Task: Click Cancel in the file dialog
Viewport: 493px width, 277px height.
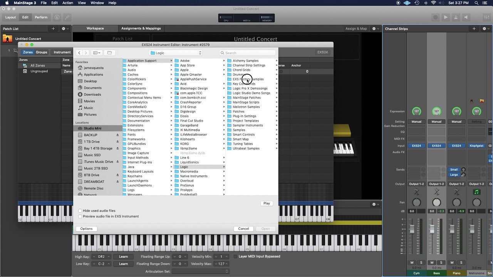Action: tap(243, 229)
